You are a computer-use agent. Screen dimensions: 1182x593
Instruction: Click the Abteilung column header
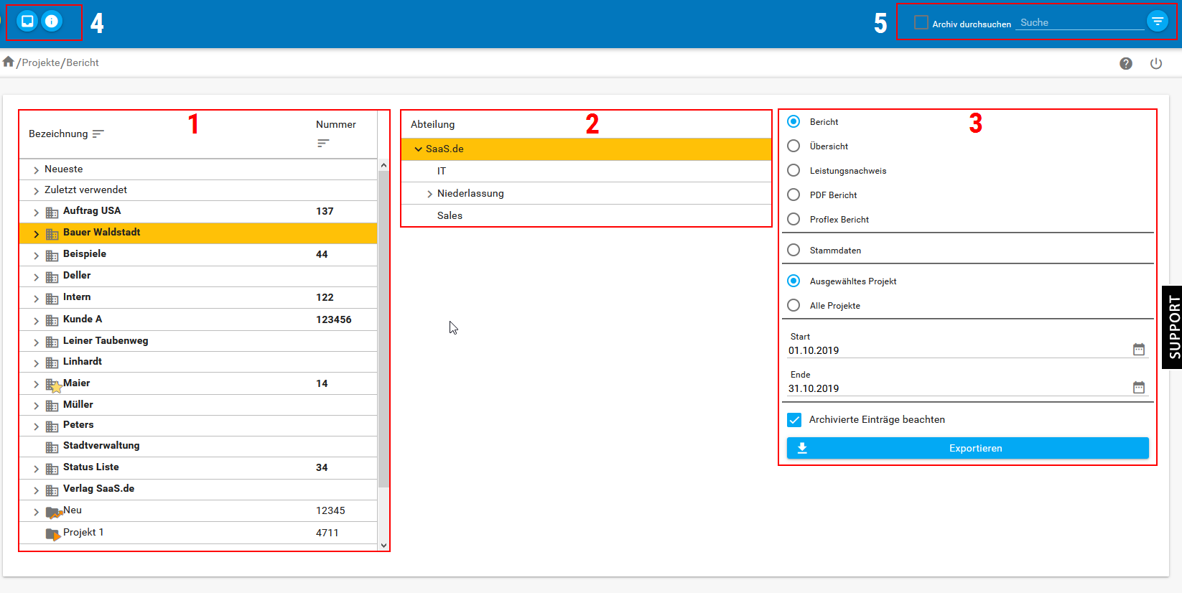click(x=432, y=124)
